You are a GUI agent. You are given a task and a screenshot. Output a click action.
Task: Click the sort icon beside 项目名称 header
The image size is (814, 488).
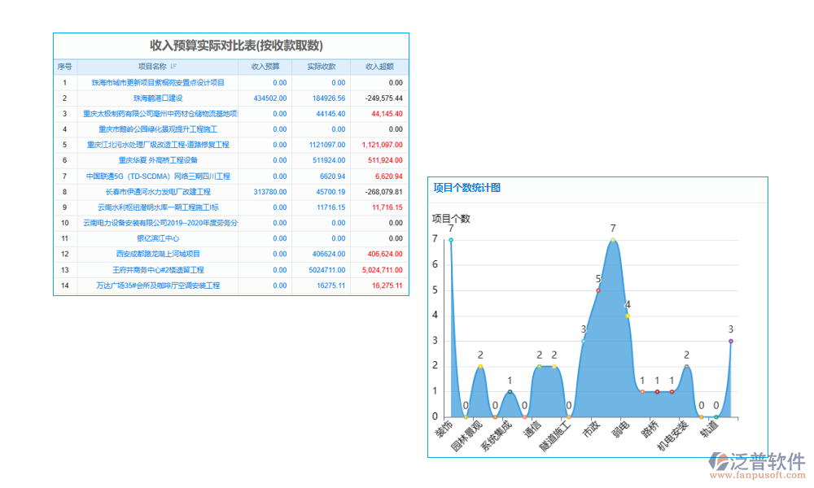[174, 67]
